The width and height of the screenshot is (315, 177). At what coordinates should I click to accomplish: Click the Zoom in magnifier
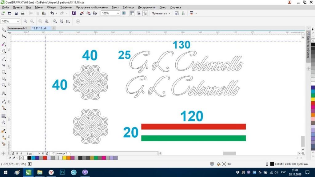coord(25,22)
